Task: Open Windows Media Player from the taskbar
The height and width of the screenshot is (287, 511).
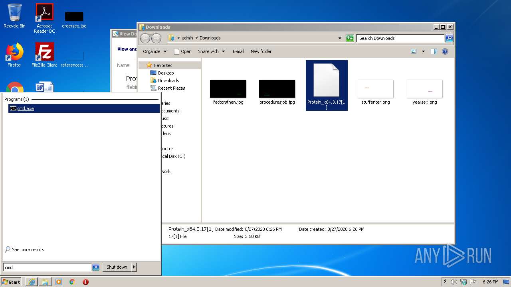Action: (x=59, y=282)
